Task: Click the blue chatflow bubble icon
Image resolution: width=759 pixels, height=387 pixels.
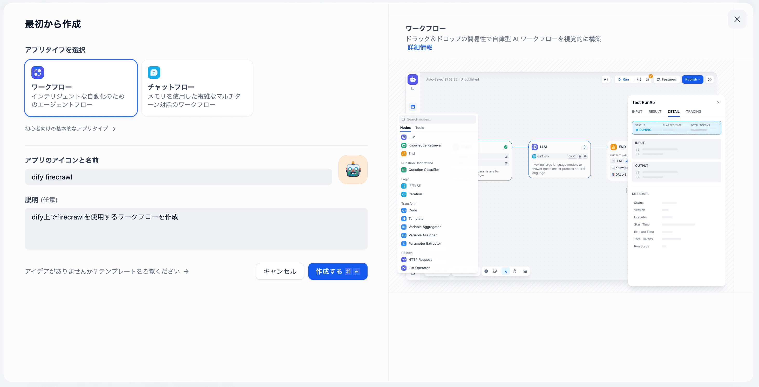Action: point(154,72)
